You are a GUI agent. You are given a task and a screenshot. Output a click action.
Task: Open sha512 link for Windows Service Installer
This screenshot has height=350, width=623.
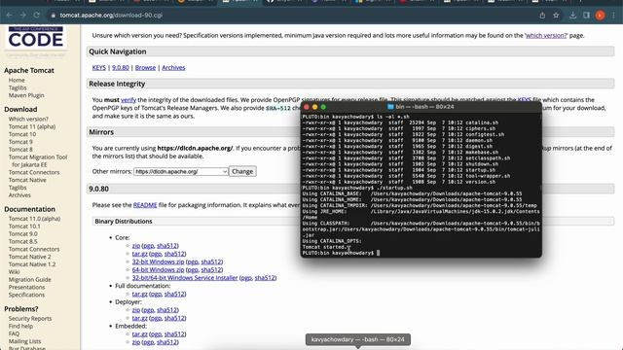coord(265,278)
